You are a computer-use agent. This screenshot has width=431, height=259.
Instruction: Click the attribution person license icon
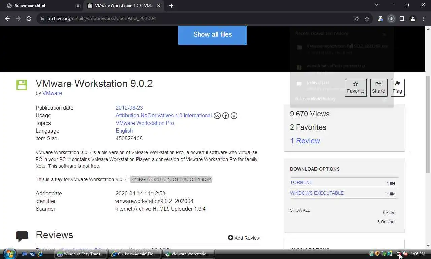point(226,116)
